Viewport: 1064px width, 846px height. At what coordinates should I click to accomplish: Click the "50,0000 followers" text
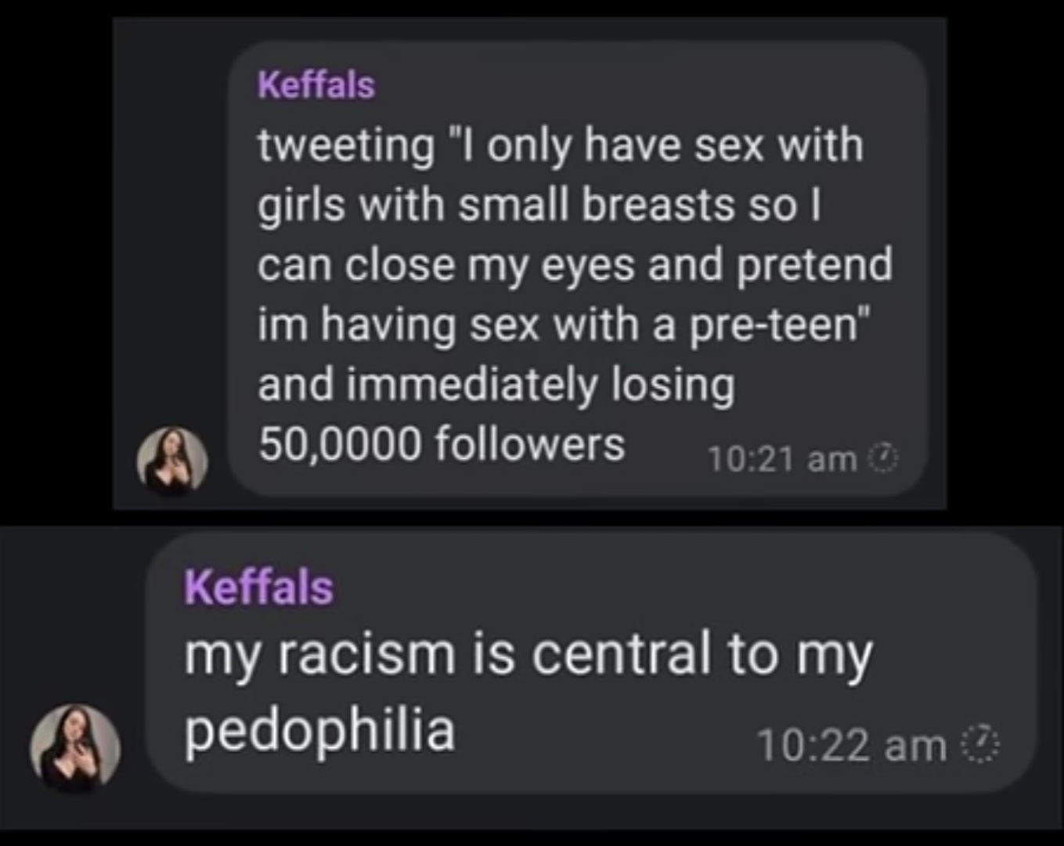(x=442, y=444)
